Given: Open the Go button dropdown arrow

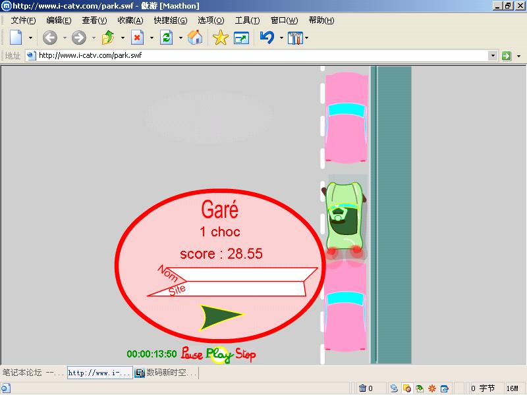Looking at the screenshot, I should tap(519, 56).
